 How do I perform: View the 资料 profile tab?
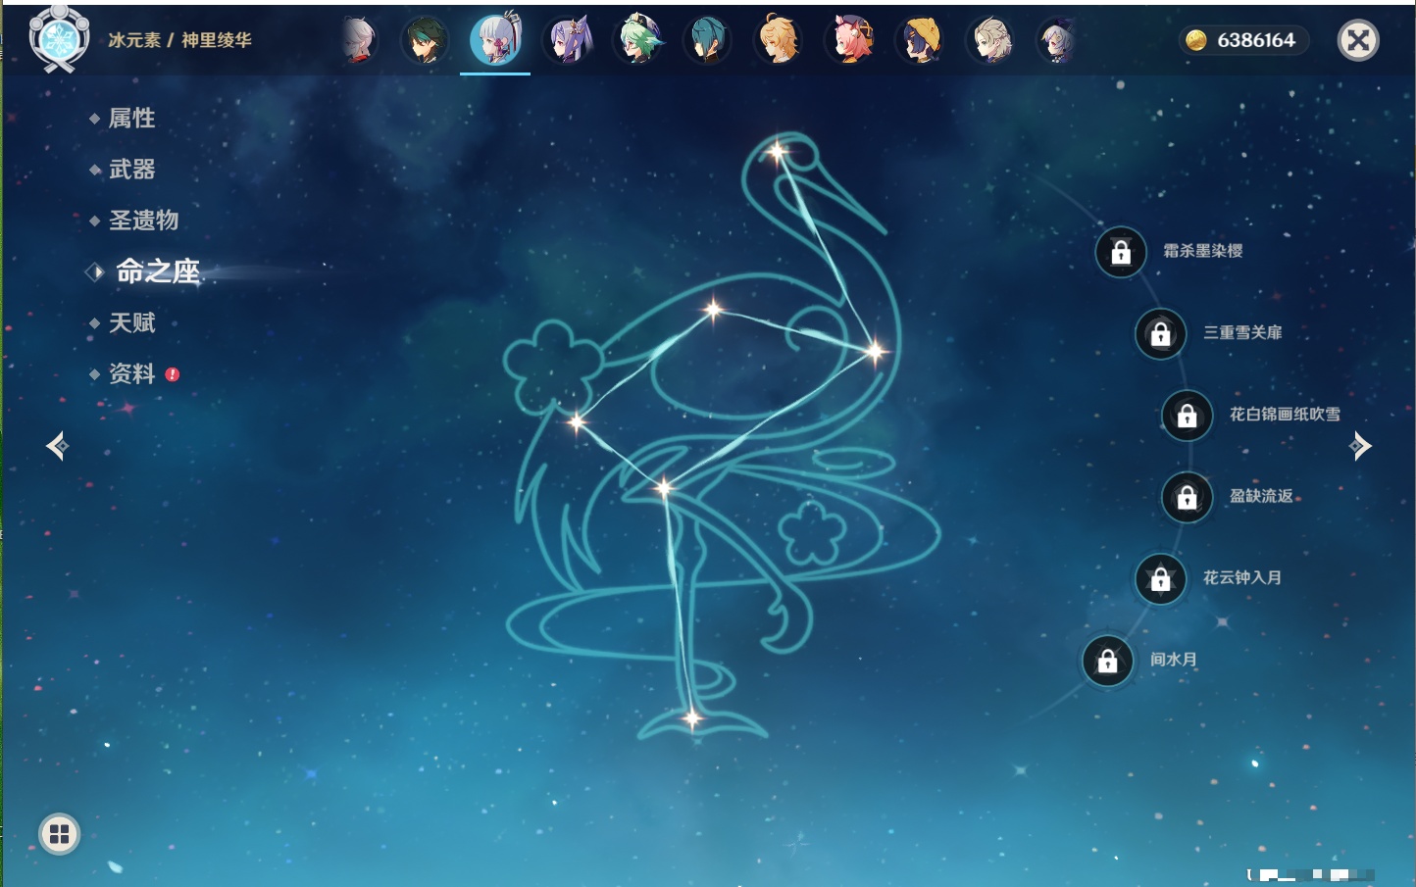click(131, 373)
